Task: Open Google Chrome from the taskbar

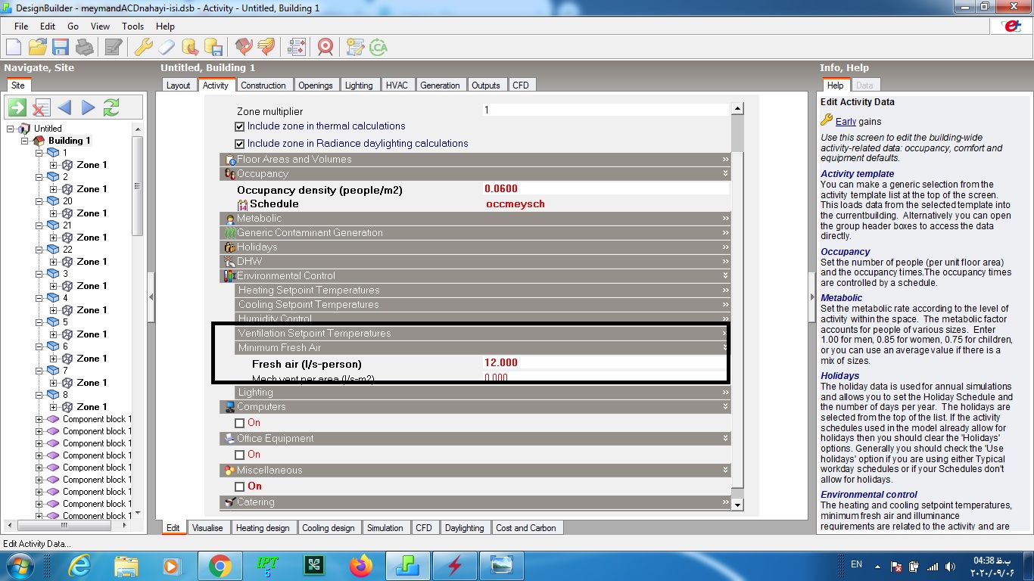Action: 220,565
